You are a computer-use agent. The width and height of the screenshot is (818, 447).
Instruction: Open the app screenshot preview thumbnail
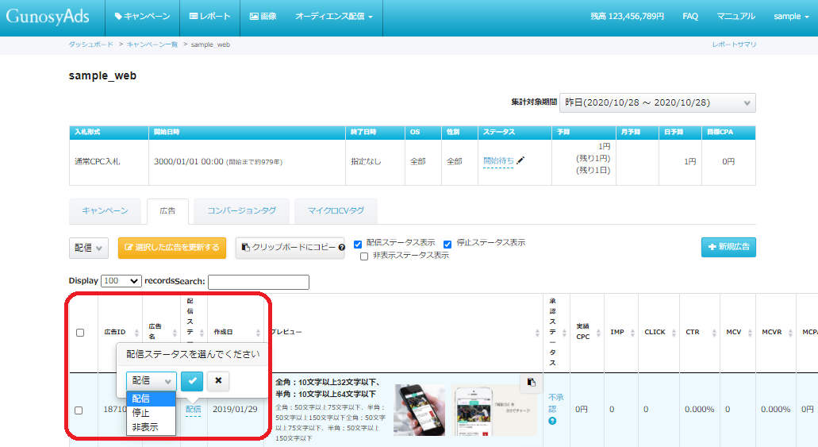[x=493, y=410]
